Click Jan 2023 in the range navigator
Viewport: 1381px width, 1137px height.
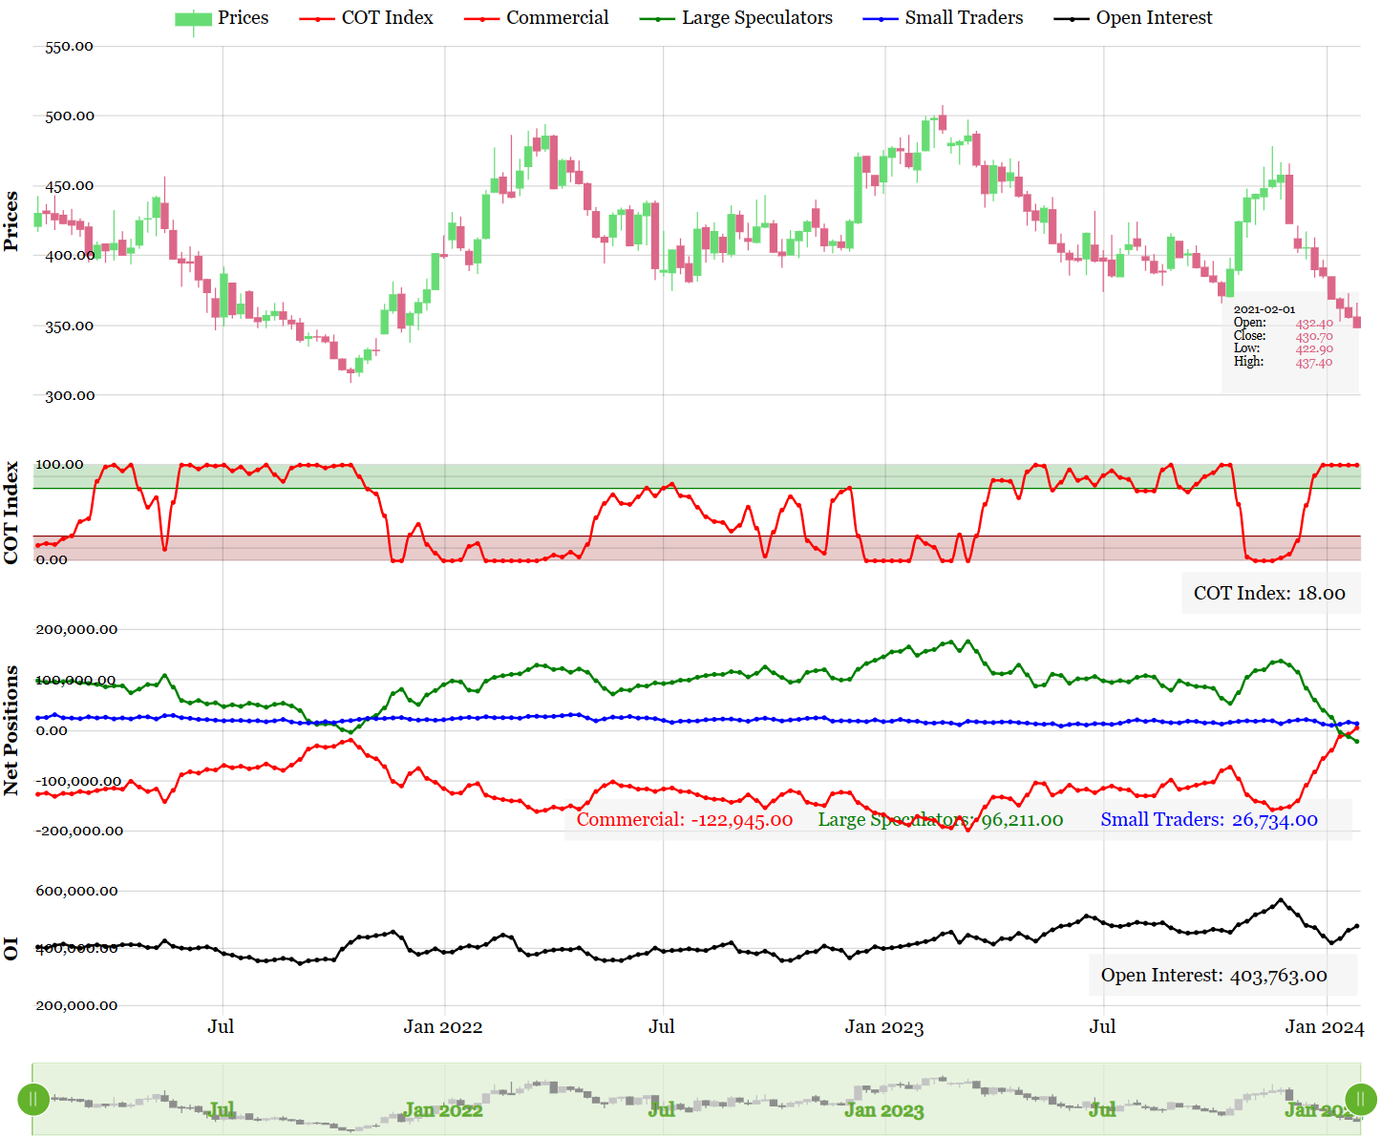point(883,1109)
